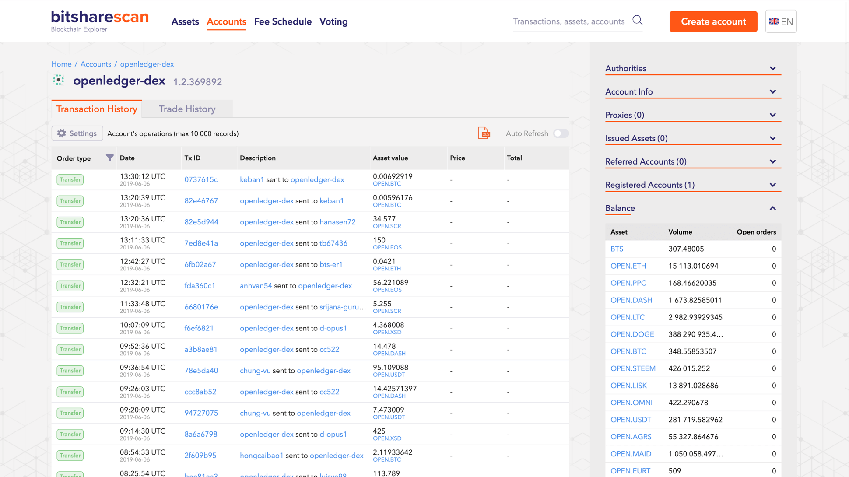Enable the Auto Refresh switch
Screen dimensions: 849x477
point(560,133)
